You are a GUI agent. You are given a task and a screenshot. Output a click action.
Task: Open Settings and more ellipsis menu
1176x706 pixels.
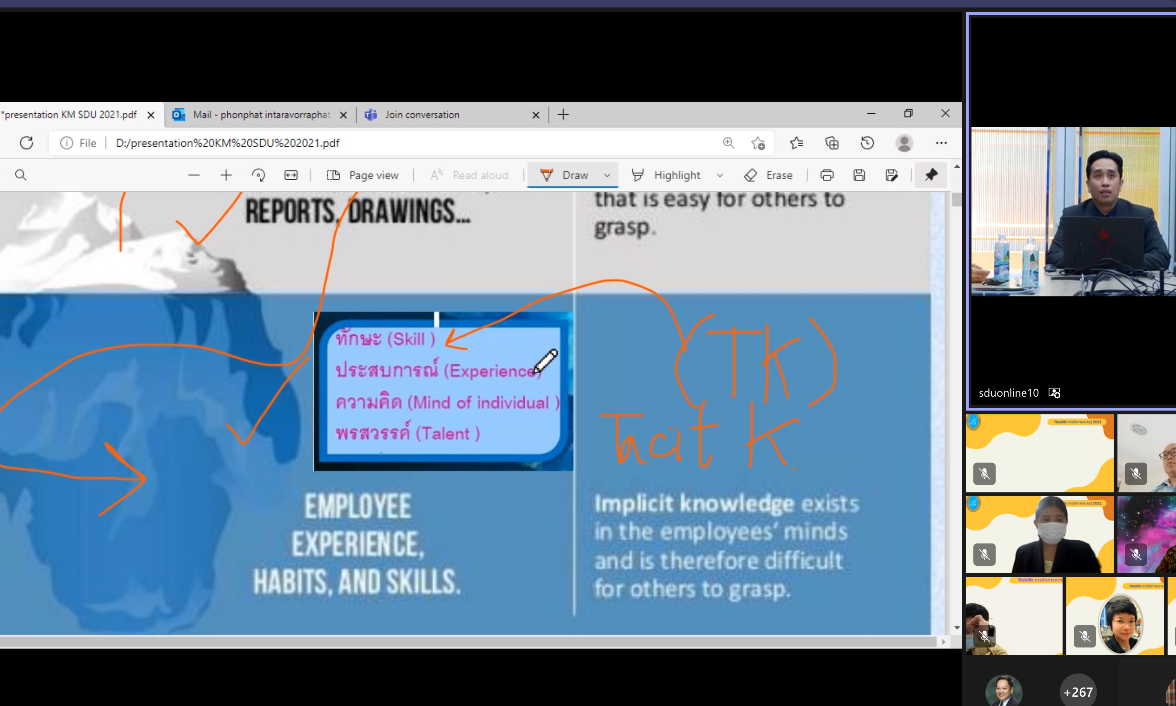(941, 143)
